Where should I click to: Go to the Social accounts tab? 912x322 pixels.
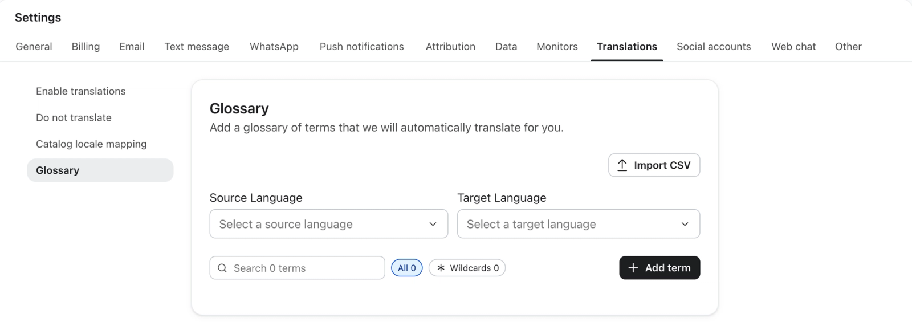714,47
